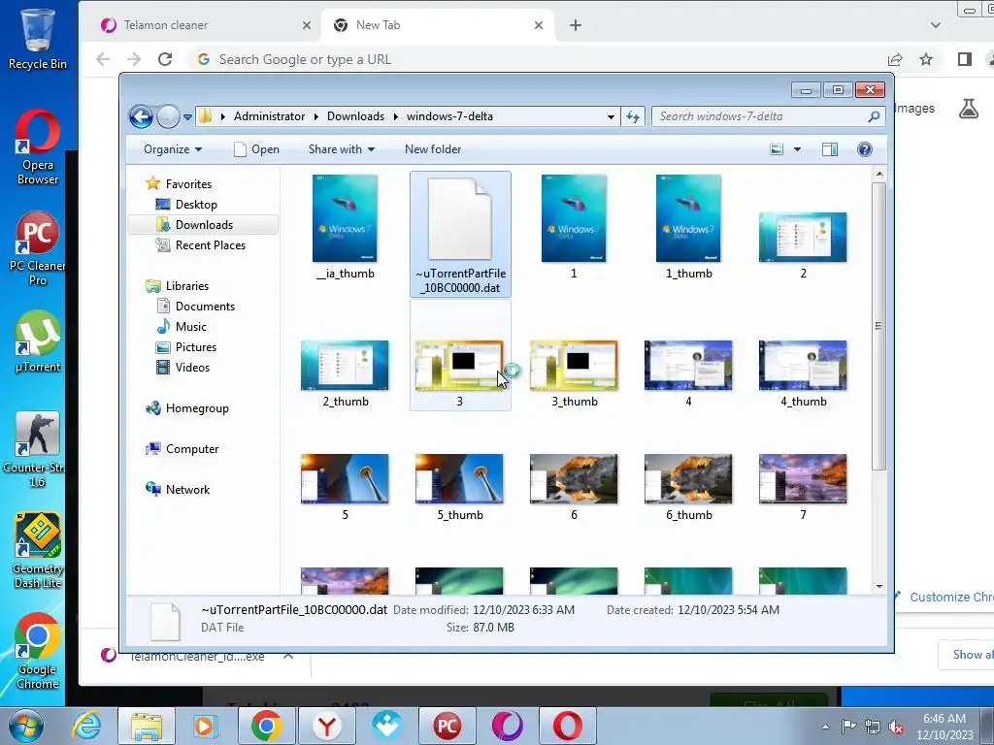Screen dimensions: 994x745
Task: Toggle the preview pane
Action: tap(830, 149)
